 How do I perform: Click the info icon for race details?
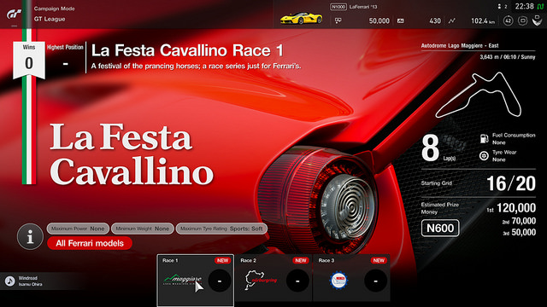[30, 237]
